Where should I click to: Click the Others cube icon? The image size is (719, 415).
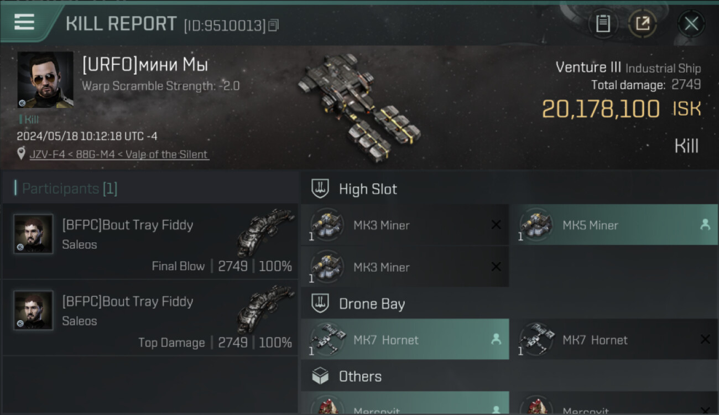[321, 376]
